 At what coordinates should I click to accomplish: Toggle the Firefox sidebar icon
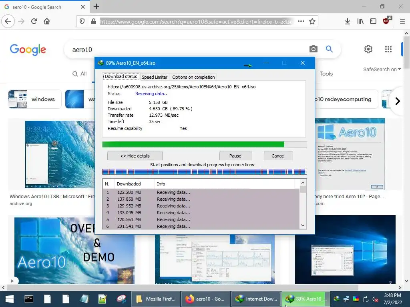373,22
